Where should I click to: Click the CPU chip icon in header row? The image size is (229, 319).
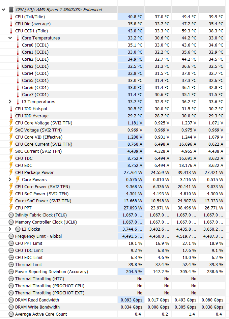point(11,9)
